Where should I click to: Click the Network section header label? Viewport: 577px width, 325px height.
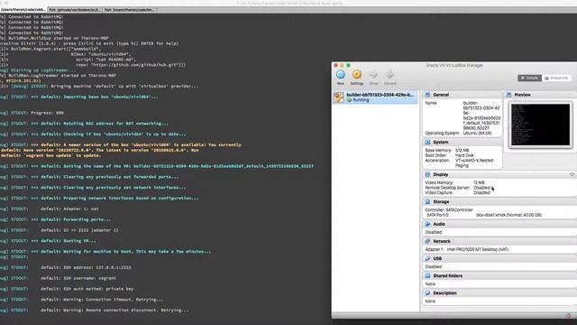[442, 241]
